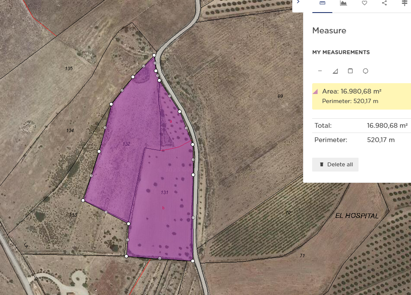Select the circle measurement tool
This screenshot has width=411, height=295.
click(x=365, y=71)
